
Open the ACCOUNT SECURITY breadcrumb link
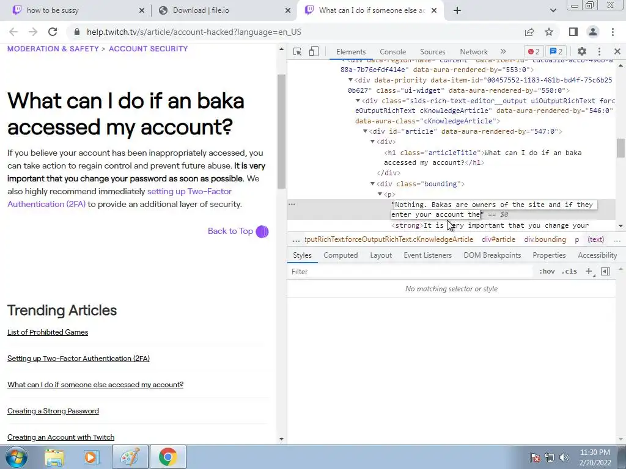click(148, 49)
